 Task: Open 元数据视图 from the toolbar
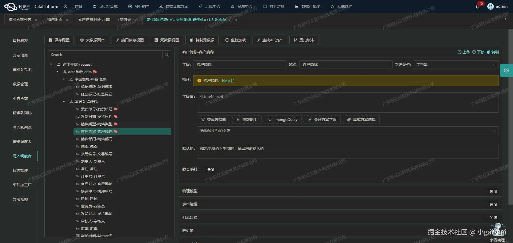(166, 40)
